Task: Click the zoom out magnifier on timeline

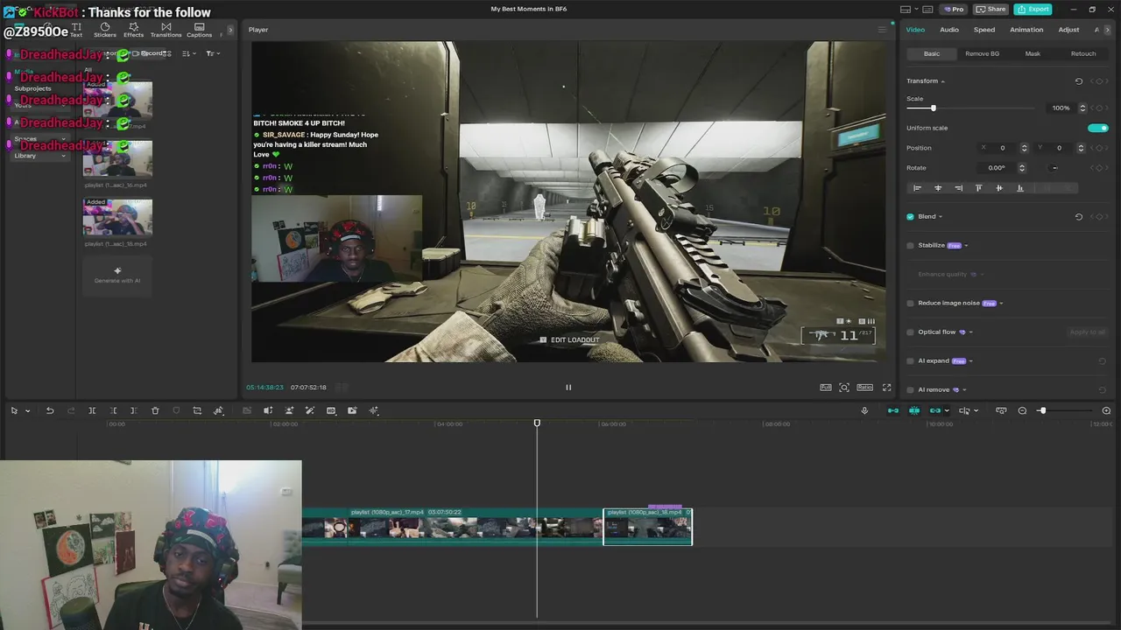Action: pos(1022,410)
